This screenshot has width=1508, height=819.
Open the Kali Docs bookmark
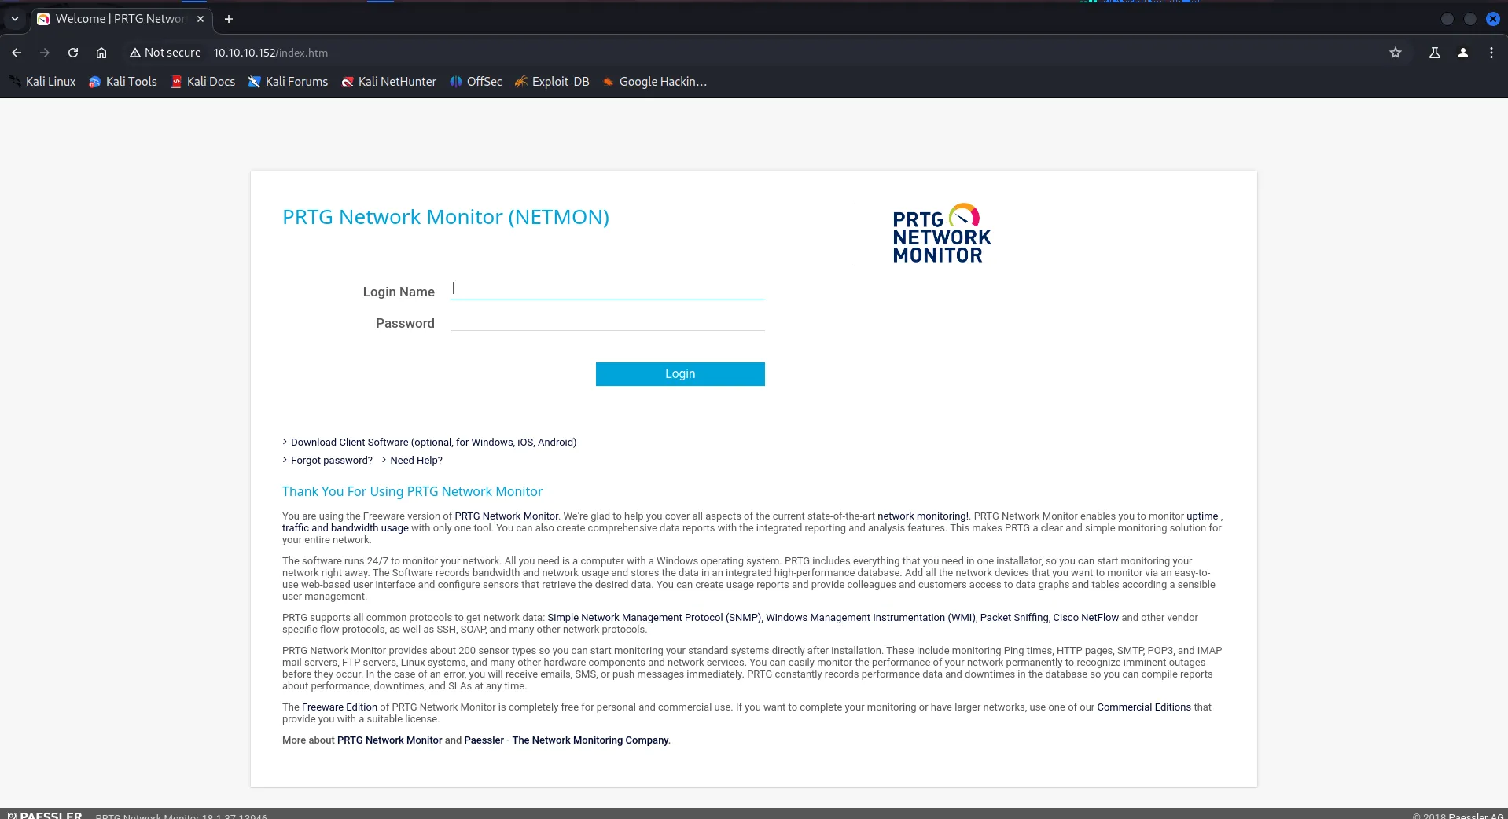pyautogui.click(x=203, y=82)
